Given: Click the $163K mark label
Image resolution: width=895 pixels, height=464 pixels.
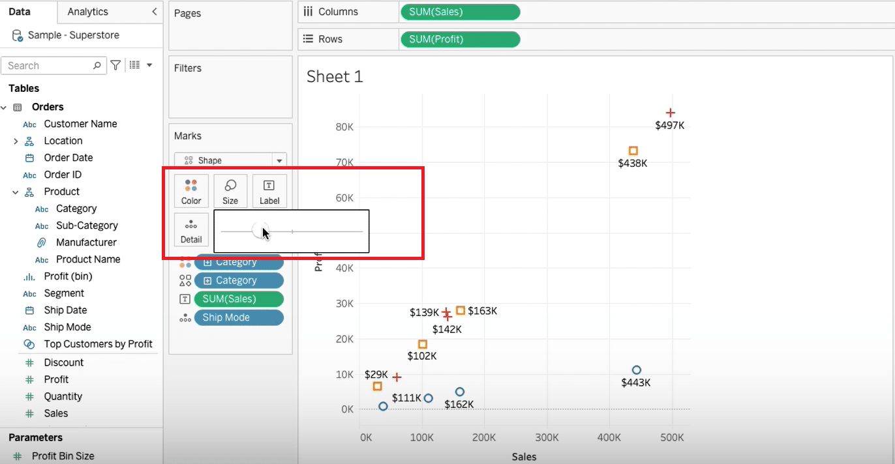Looking at the screenshot, I should 482,311.
